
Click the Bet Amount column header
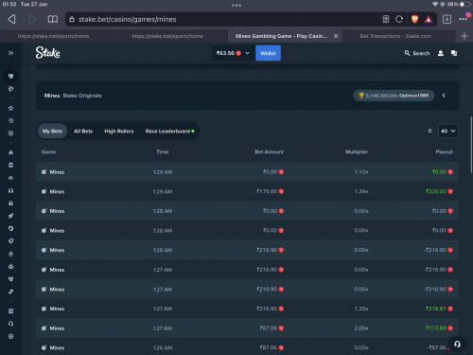(269, 151)
